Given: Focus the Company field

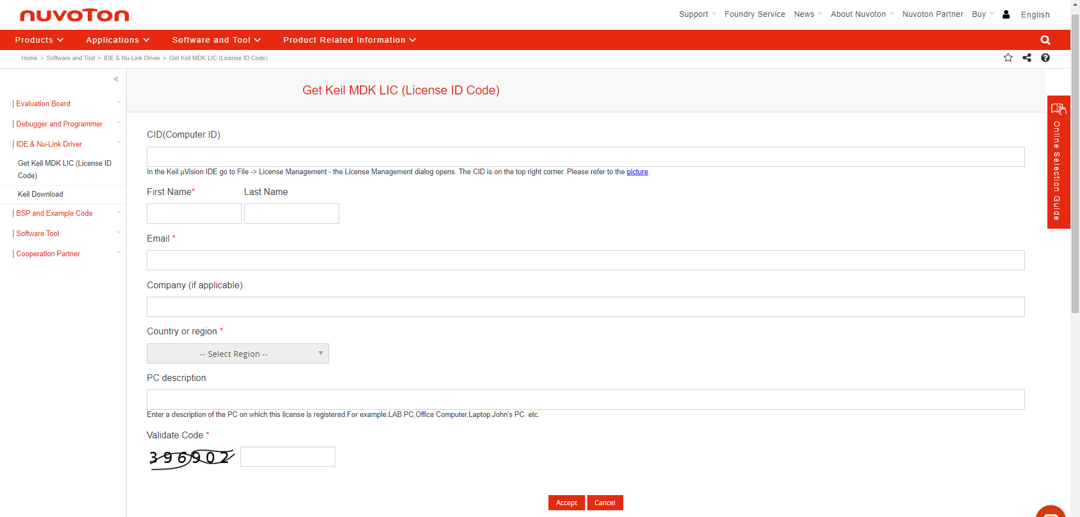Looking at the screenshot, I should [586, 307].
